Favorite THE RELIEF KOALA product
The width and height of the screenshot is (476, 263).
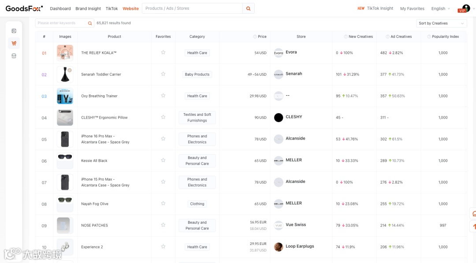coord(163,52)
